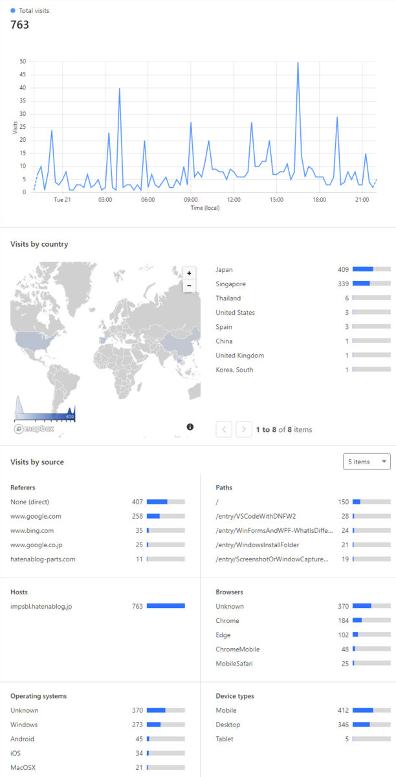Click the Visits by country heading
Viewport: 396px width, 777px height.
coord(39,244)
